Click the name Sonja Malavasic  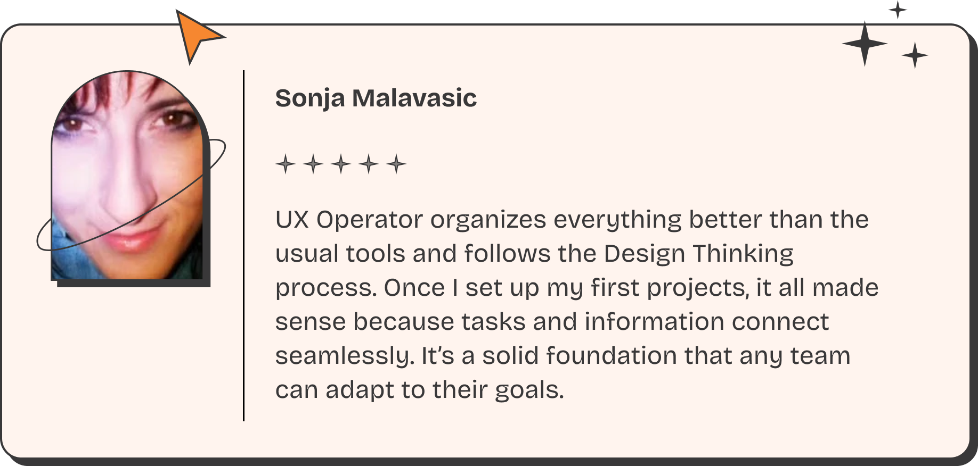pos(376,98)
